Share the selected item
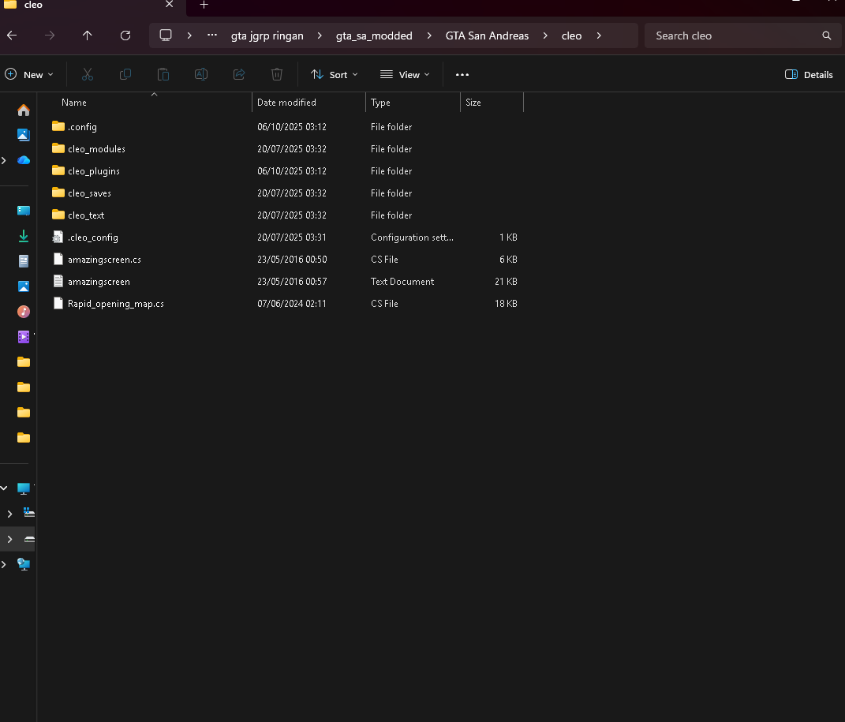 [x=239, y=74]
